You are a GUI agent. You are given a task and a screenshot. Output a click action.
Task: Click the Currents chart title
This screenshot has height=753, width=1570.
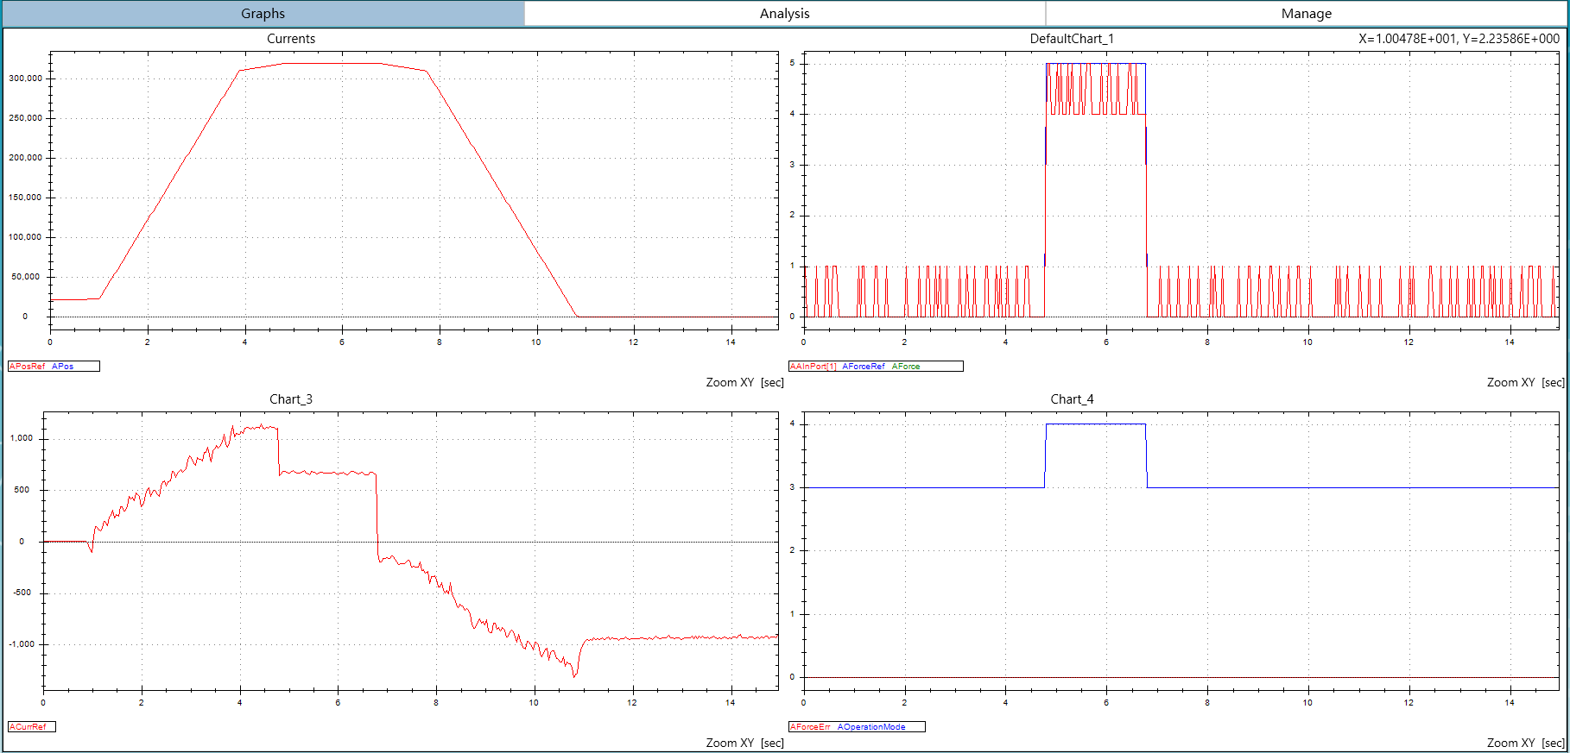(291, 39)
